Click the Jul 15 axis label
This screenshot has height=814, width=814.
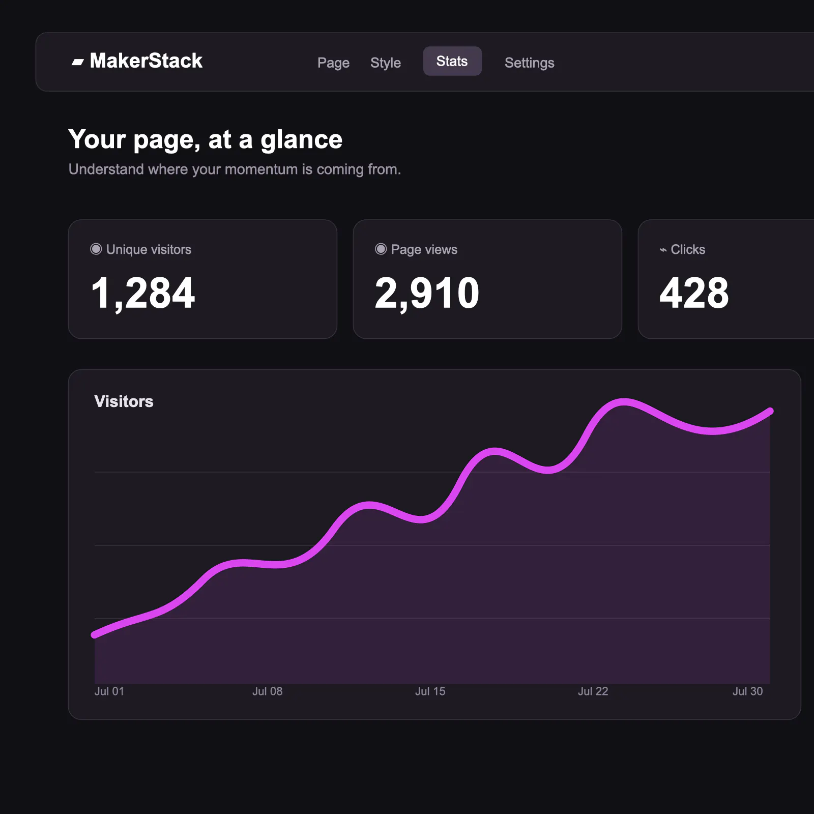[430, 691]
